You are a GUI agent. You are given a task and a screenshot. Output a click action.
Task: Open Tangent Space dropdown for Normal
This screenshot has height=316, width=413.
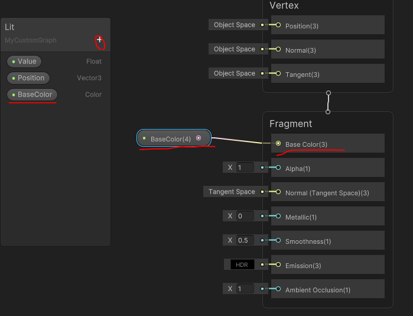point(232,192)
